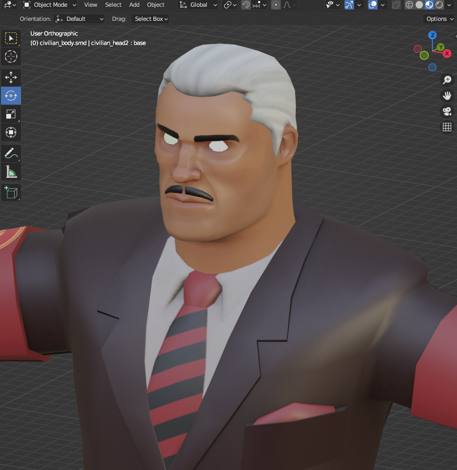The height and width of the screenshot is (470, 457).
Task: Choose the Move tool
Action: click(10, 77)
